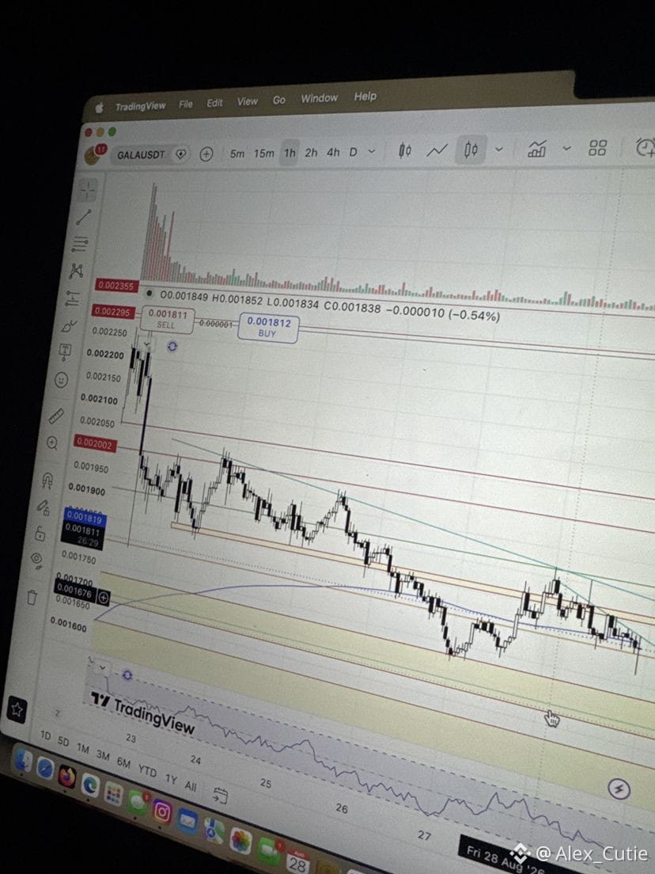Select the 1D date range

click(46, 735)
